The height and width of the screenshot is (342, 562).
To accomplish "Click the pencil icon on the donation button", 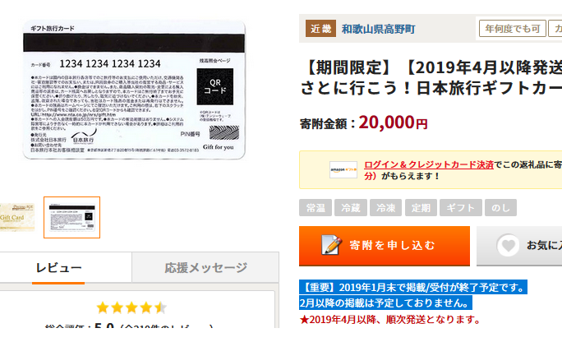I will tap(331, 245).
